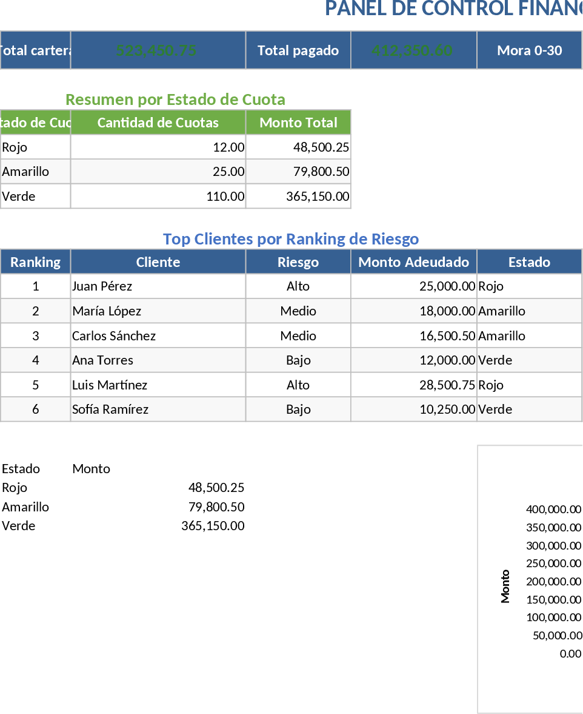Viewport: 583px width, 714px height.
Task: Select the "Mora 0-30" label cell
Action: pyautogui.click(x=529, y=50)
